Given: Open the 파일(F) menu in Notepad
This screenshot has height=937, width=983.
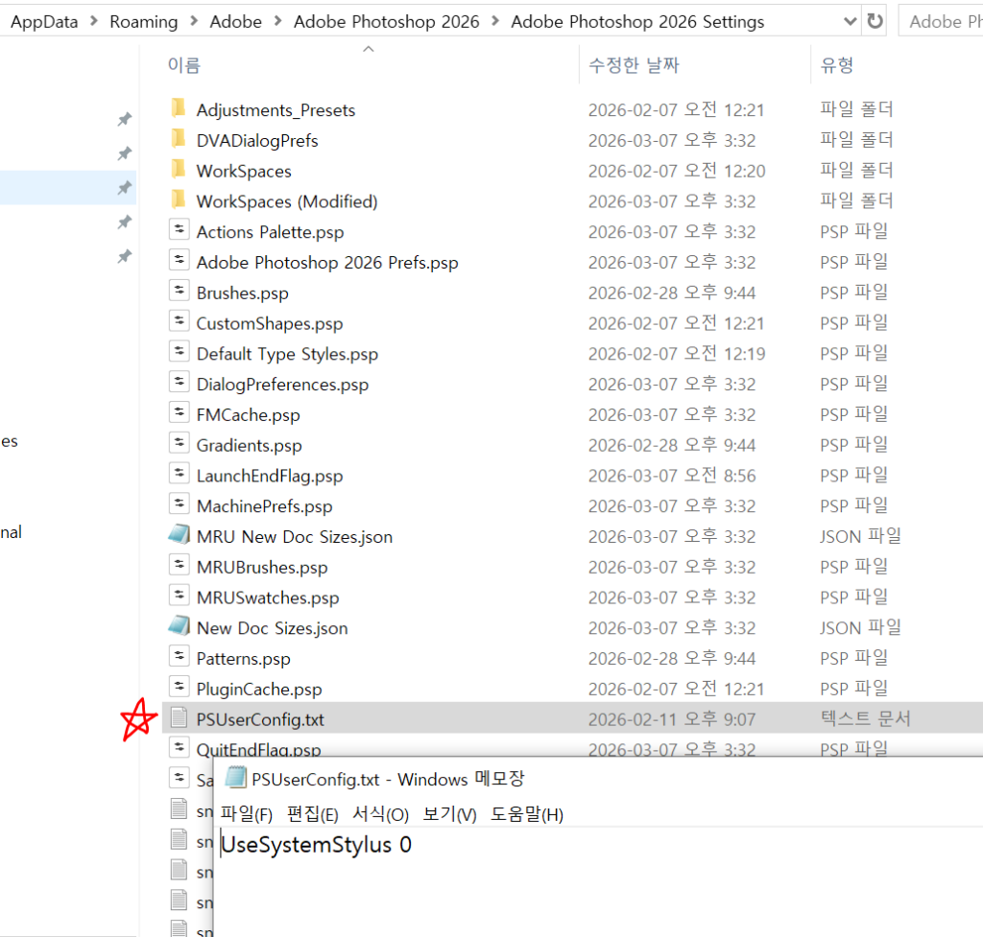Looking at the screenshot, I should point(247,814).
